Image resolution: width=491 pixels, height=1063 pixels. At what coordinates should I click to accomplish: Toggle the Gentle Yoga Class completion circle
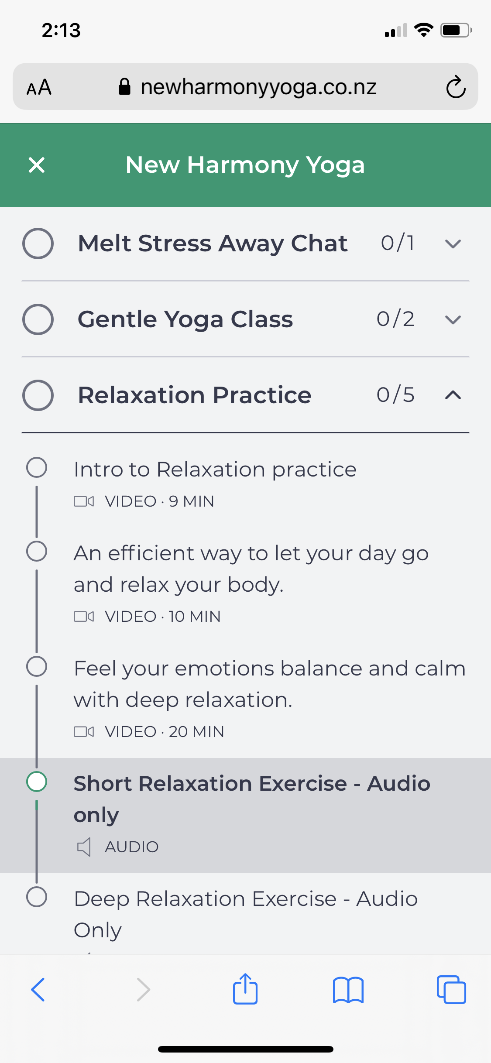[38, 319]
